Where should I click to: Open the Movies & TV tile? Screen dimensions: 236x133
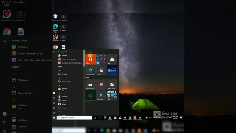[x=112, y=85]
